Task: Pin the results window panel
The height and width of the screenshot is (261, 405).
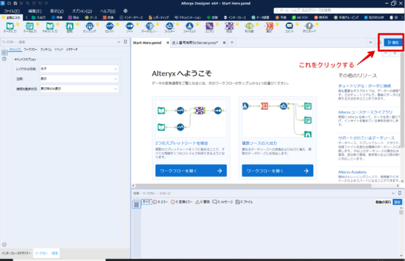Action: coord(399,193)
